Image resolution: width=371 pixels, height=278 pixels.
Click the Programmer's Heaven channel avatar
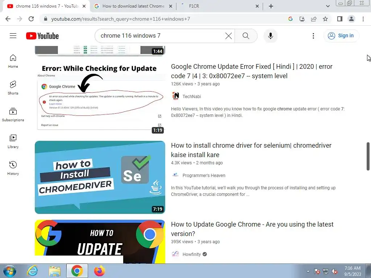pos(175,175)
